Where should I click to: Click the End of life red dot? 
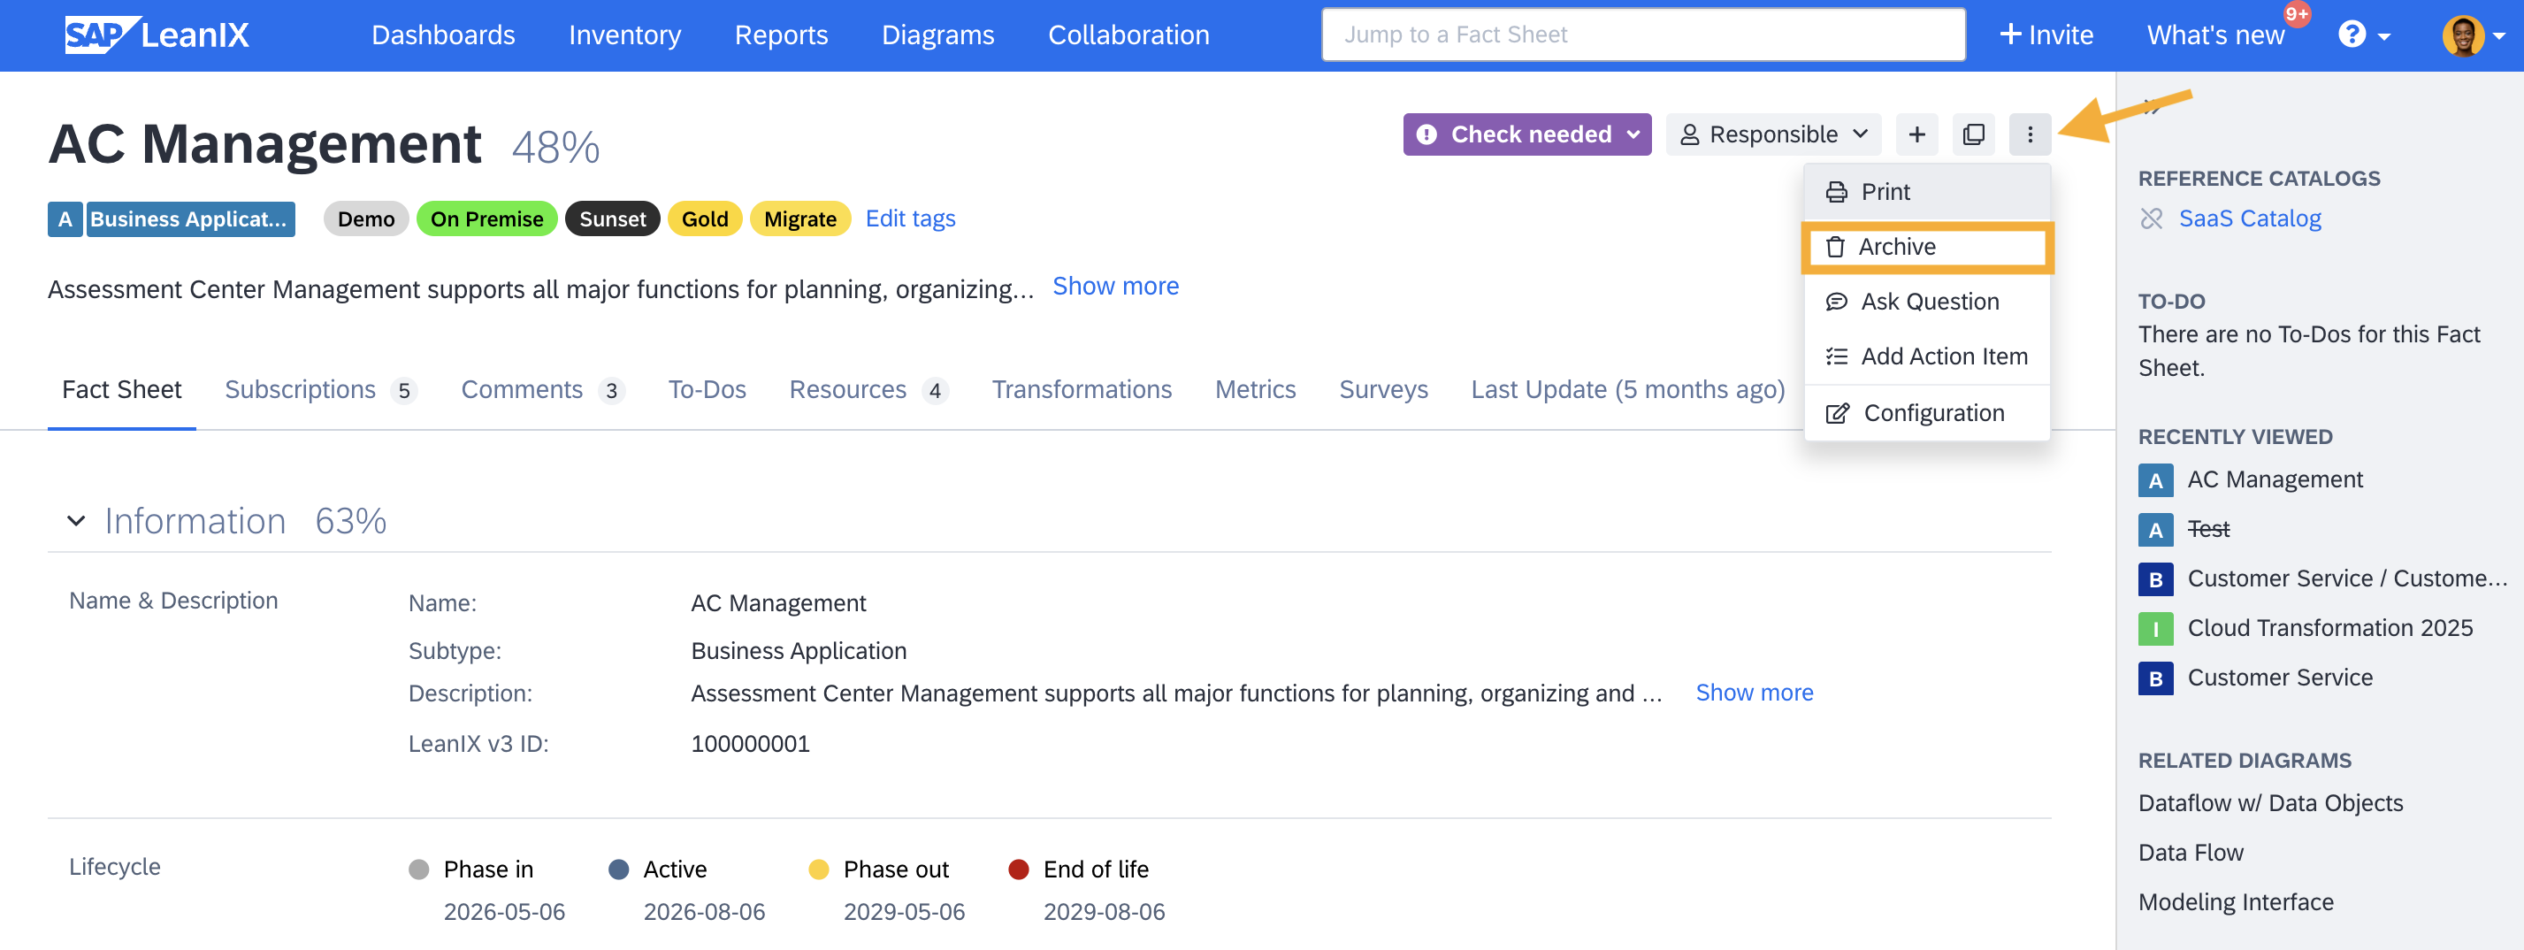tap(1018, 870)
